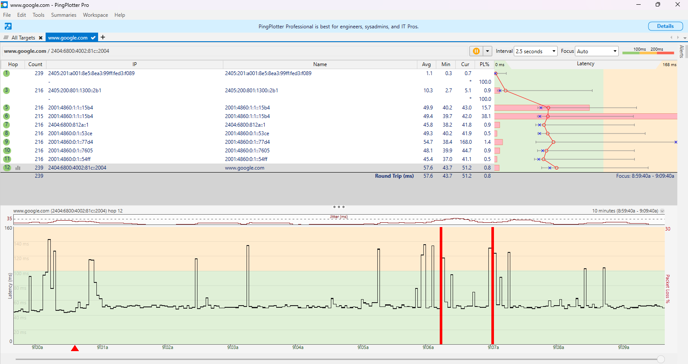Open the Workspace menu
Image resolution: width=688 pixels, height=364 pixels.
click(95, 15)
